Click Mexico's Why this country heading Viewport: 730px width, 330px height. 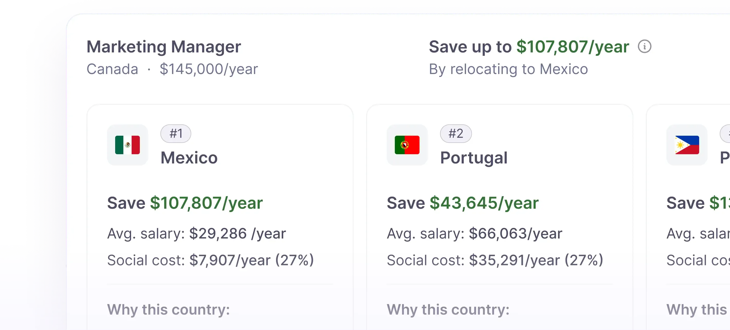point(168,310)
